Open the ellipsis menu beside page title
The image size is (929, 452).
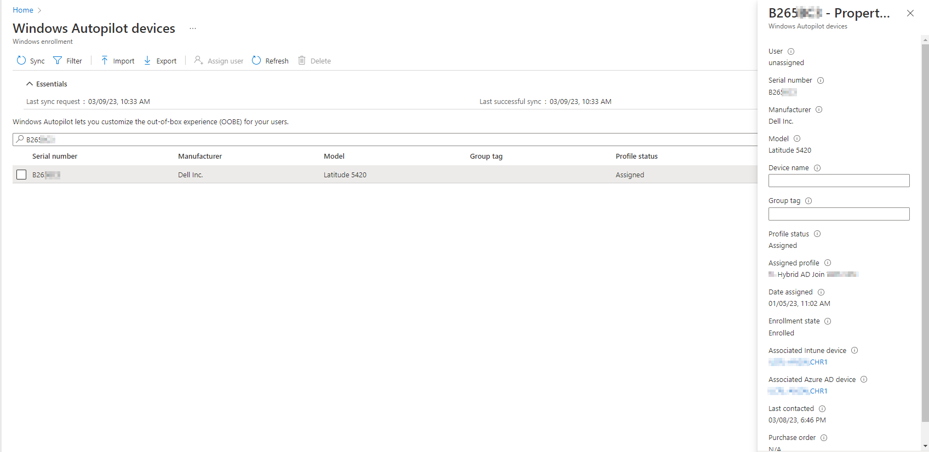click(193, 28)
